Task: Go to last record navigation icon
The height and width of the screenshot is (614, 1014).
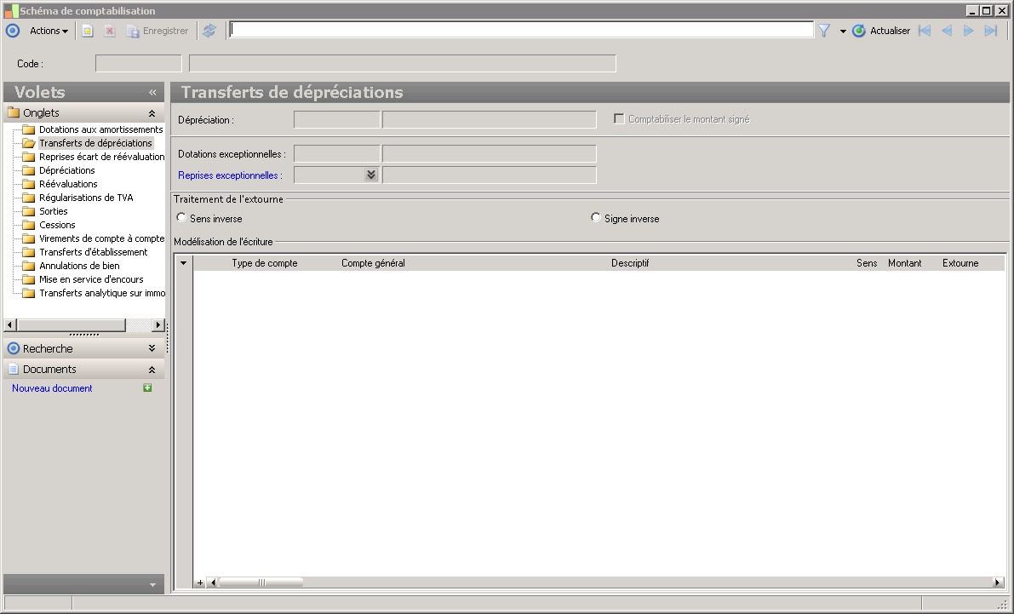Action: click(x=990, y=31)
